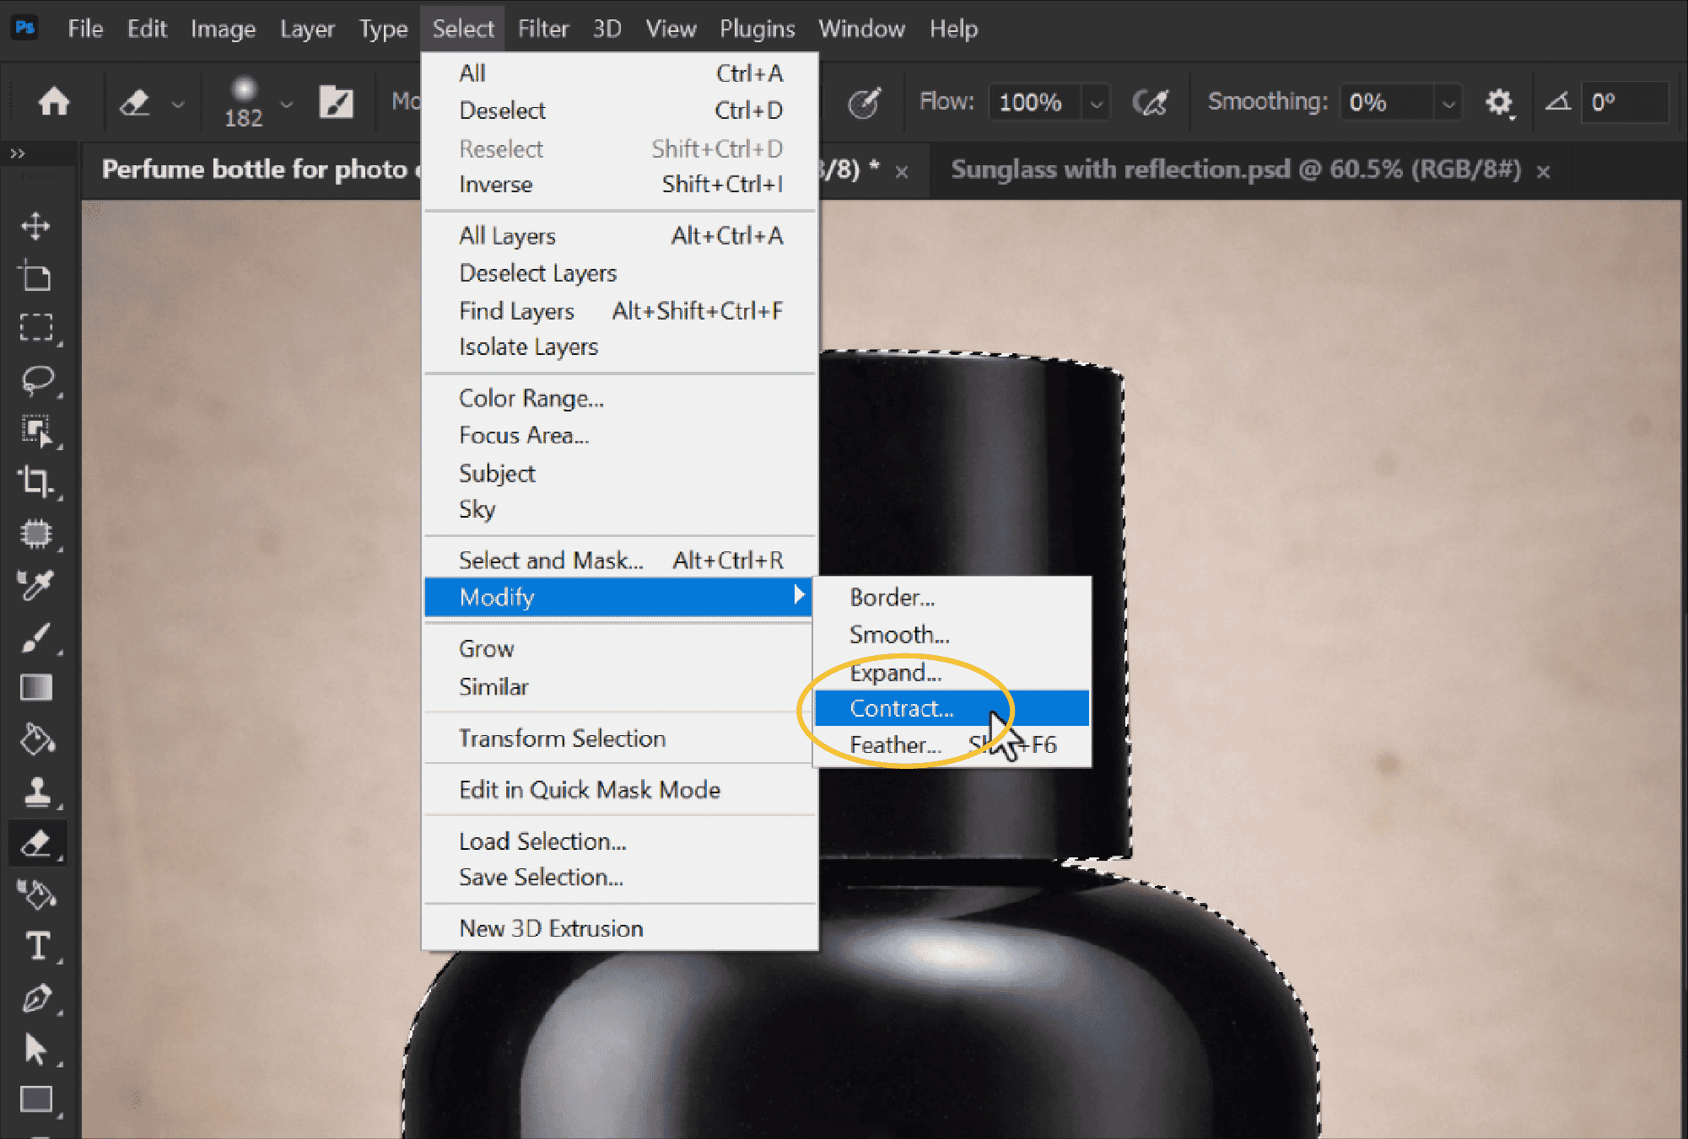
Task: Expand the Smoothing percentage dropdown
Action: [1448, 104]
